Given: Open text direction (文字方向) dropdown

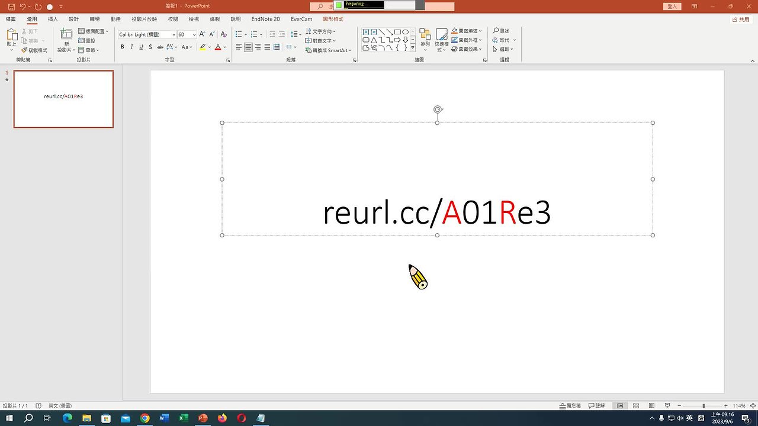Looking at the screenshot, I should (320, 31).
